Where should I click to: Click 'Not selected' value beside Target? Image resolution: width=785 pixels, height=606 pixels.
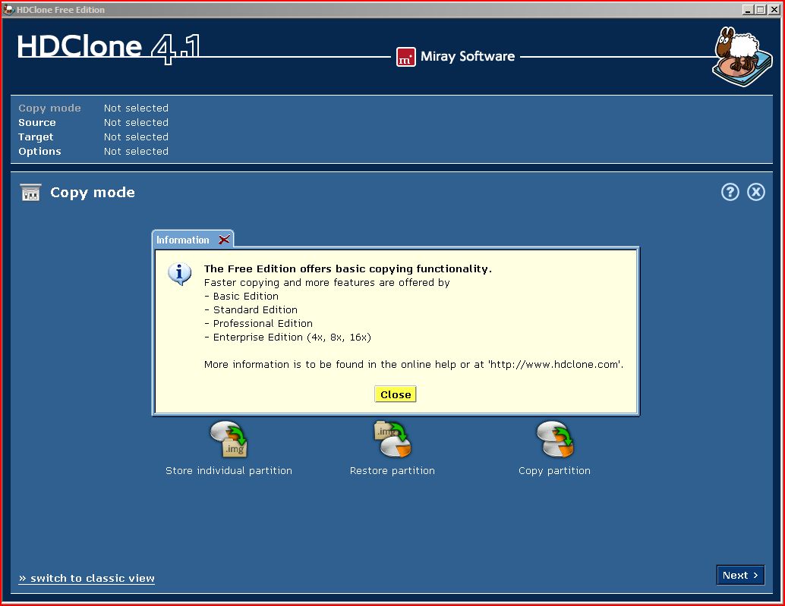[x=136, y=137]
